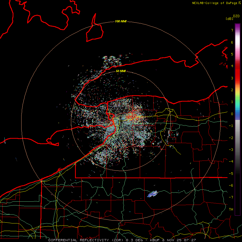Click the -2 dB scale value
Viewport: 242px width, 242px height.
pyautogui.click(x=231, y=138)
